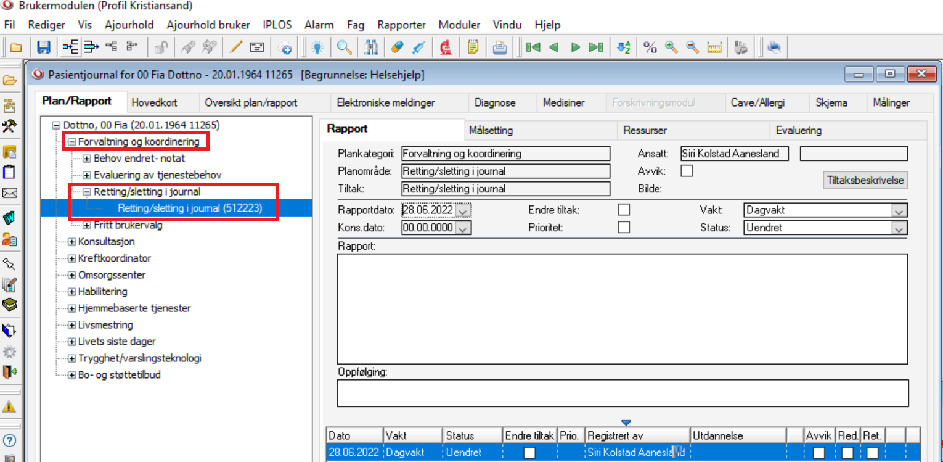Click the small blue triangle above table
The height and width of the screenshot is (462, 943).
[627, 423]
